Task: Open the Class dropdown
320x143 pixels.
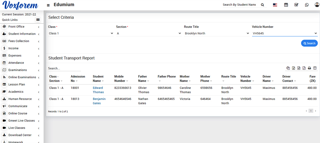Action: click(x=81, y=33)
